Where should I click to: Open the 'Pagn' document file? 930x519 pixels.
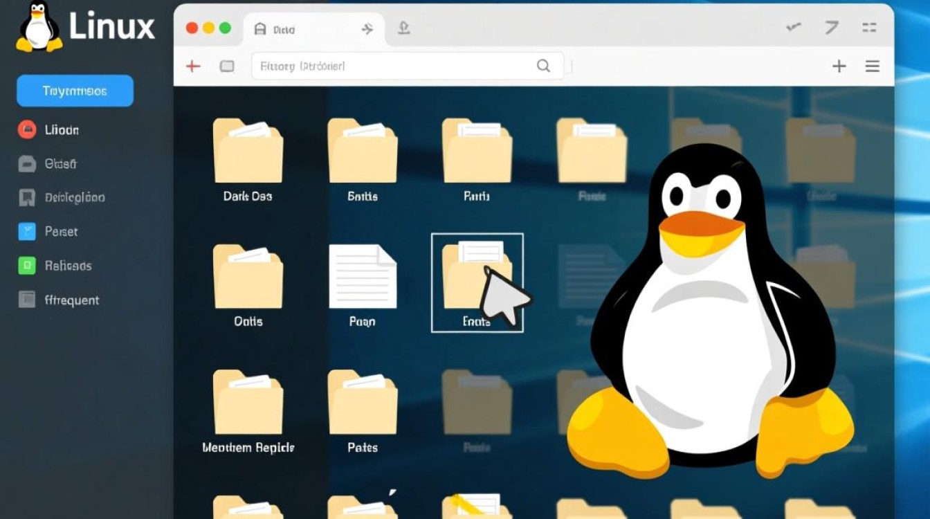point(362,277)
